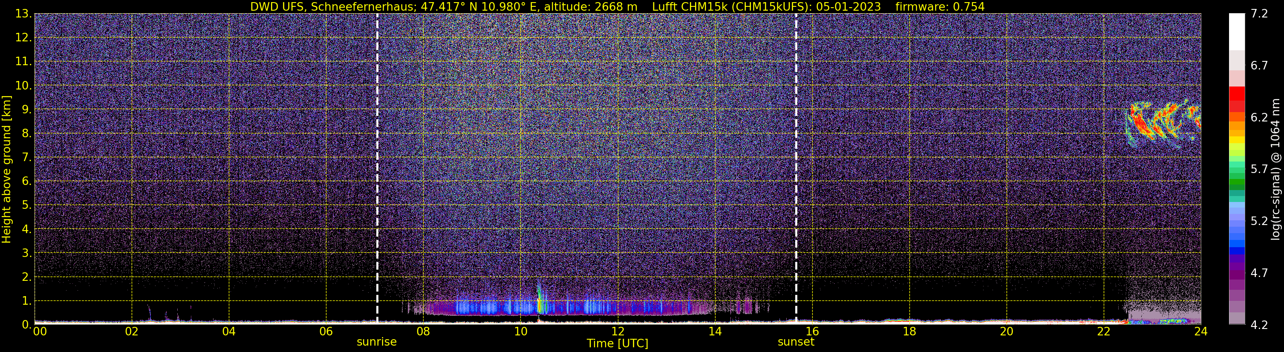The image size is (1284, 352).
Task: Click the plot title with station name
Action: point(617,6)
